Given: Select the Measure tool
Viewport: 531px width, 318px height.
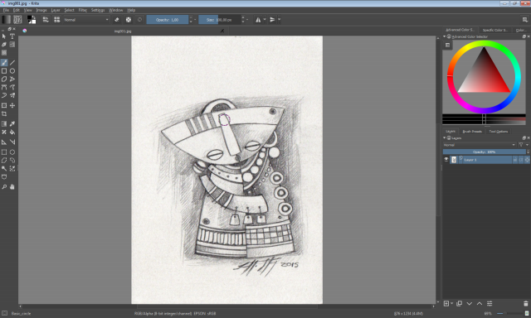Looking at the screenshot, I should [x=12, y=142].
